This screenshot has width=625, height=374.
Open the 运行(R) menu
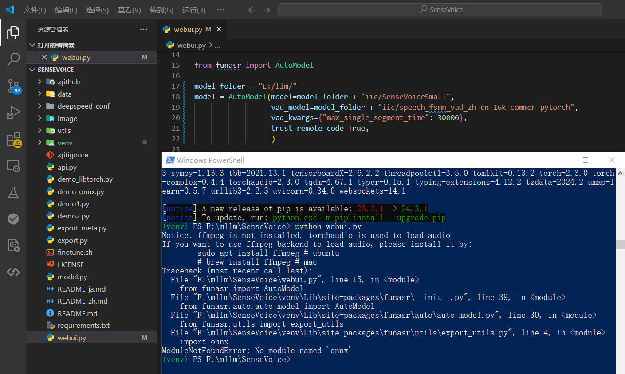(194, 10)
